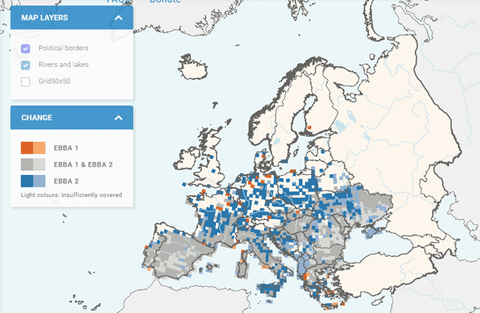Enable the Grid50x50 checkbox
This screenshot has height=313, width=480.
(x=25, y=82)
